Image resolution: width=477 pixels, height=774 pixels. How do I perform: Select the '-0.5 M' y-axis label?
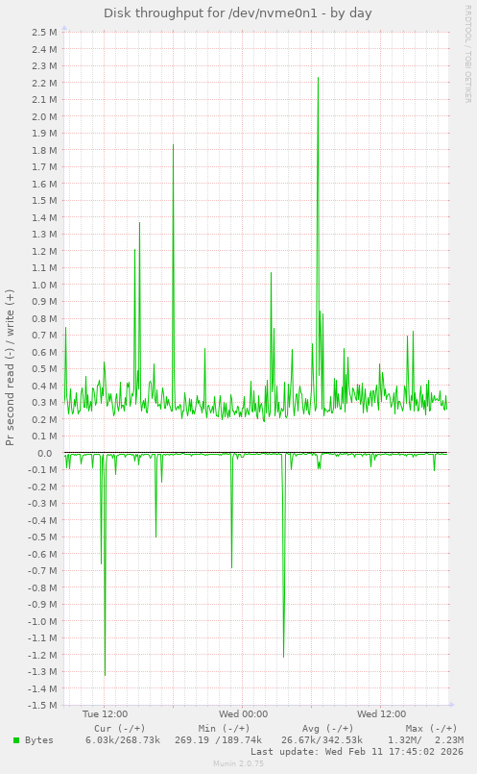(43, 537)
